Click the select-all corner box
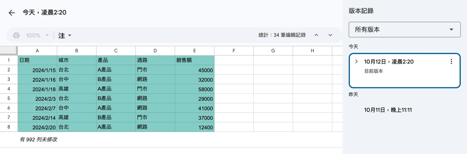467x154 pixels. (x=9, y=51)
